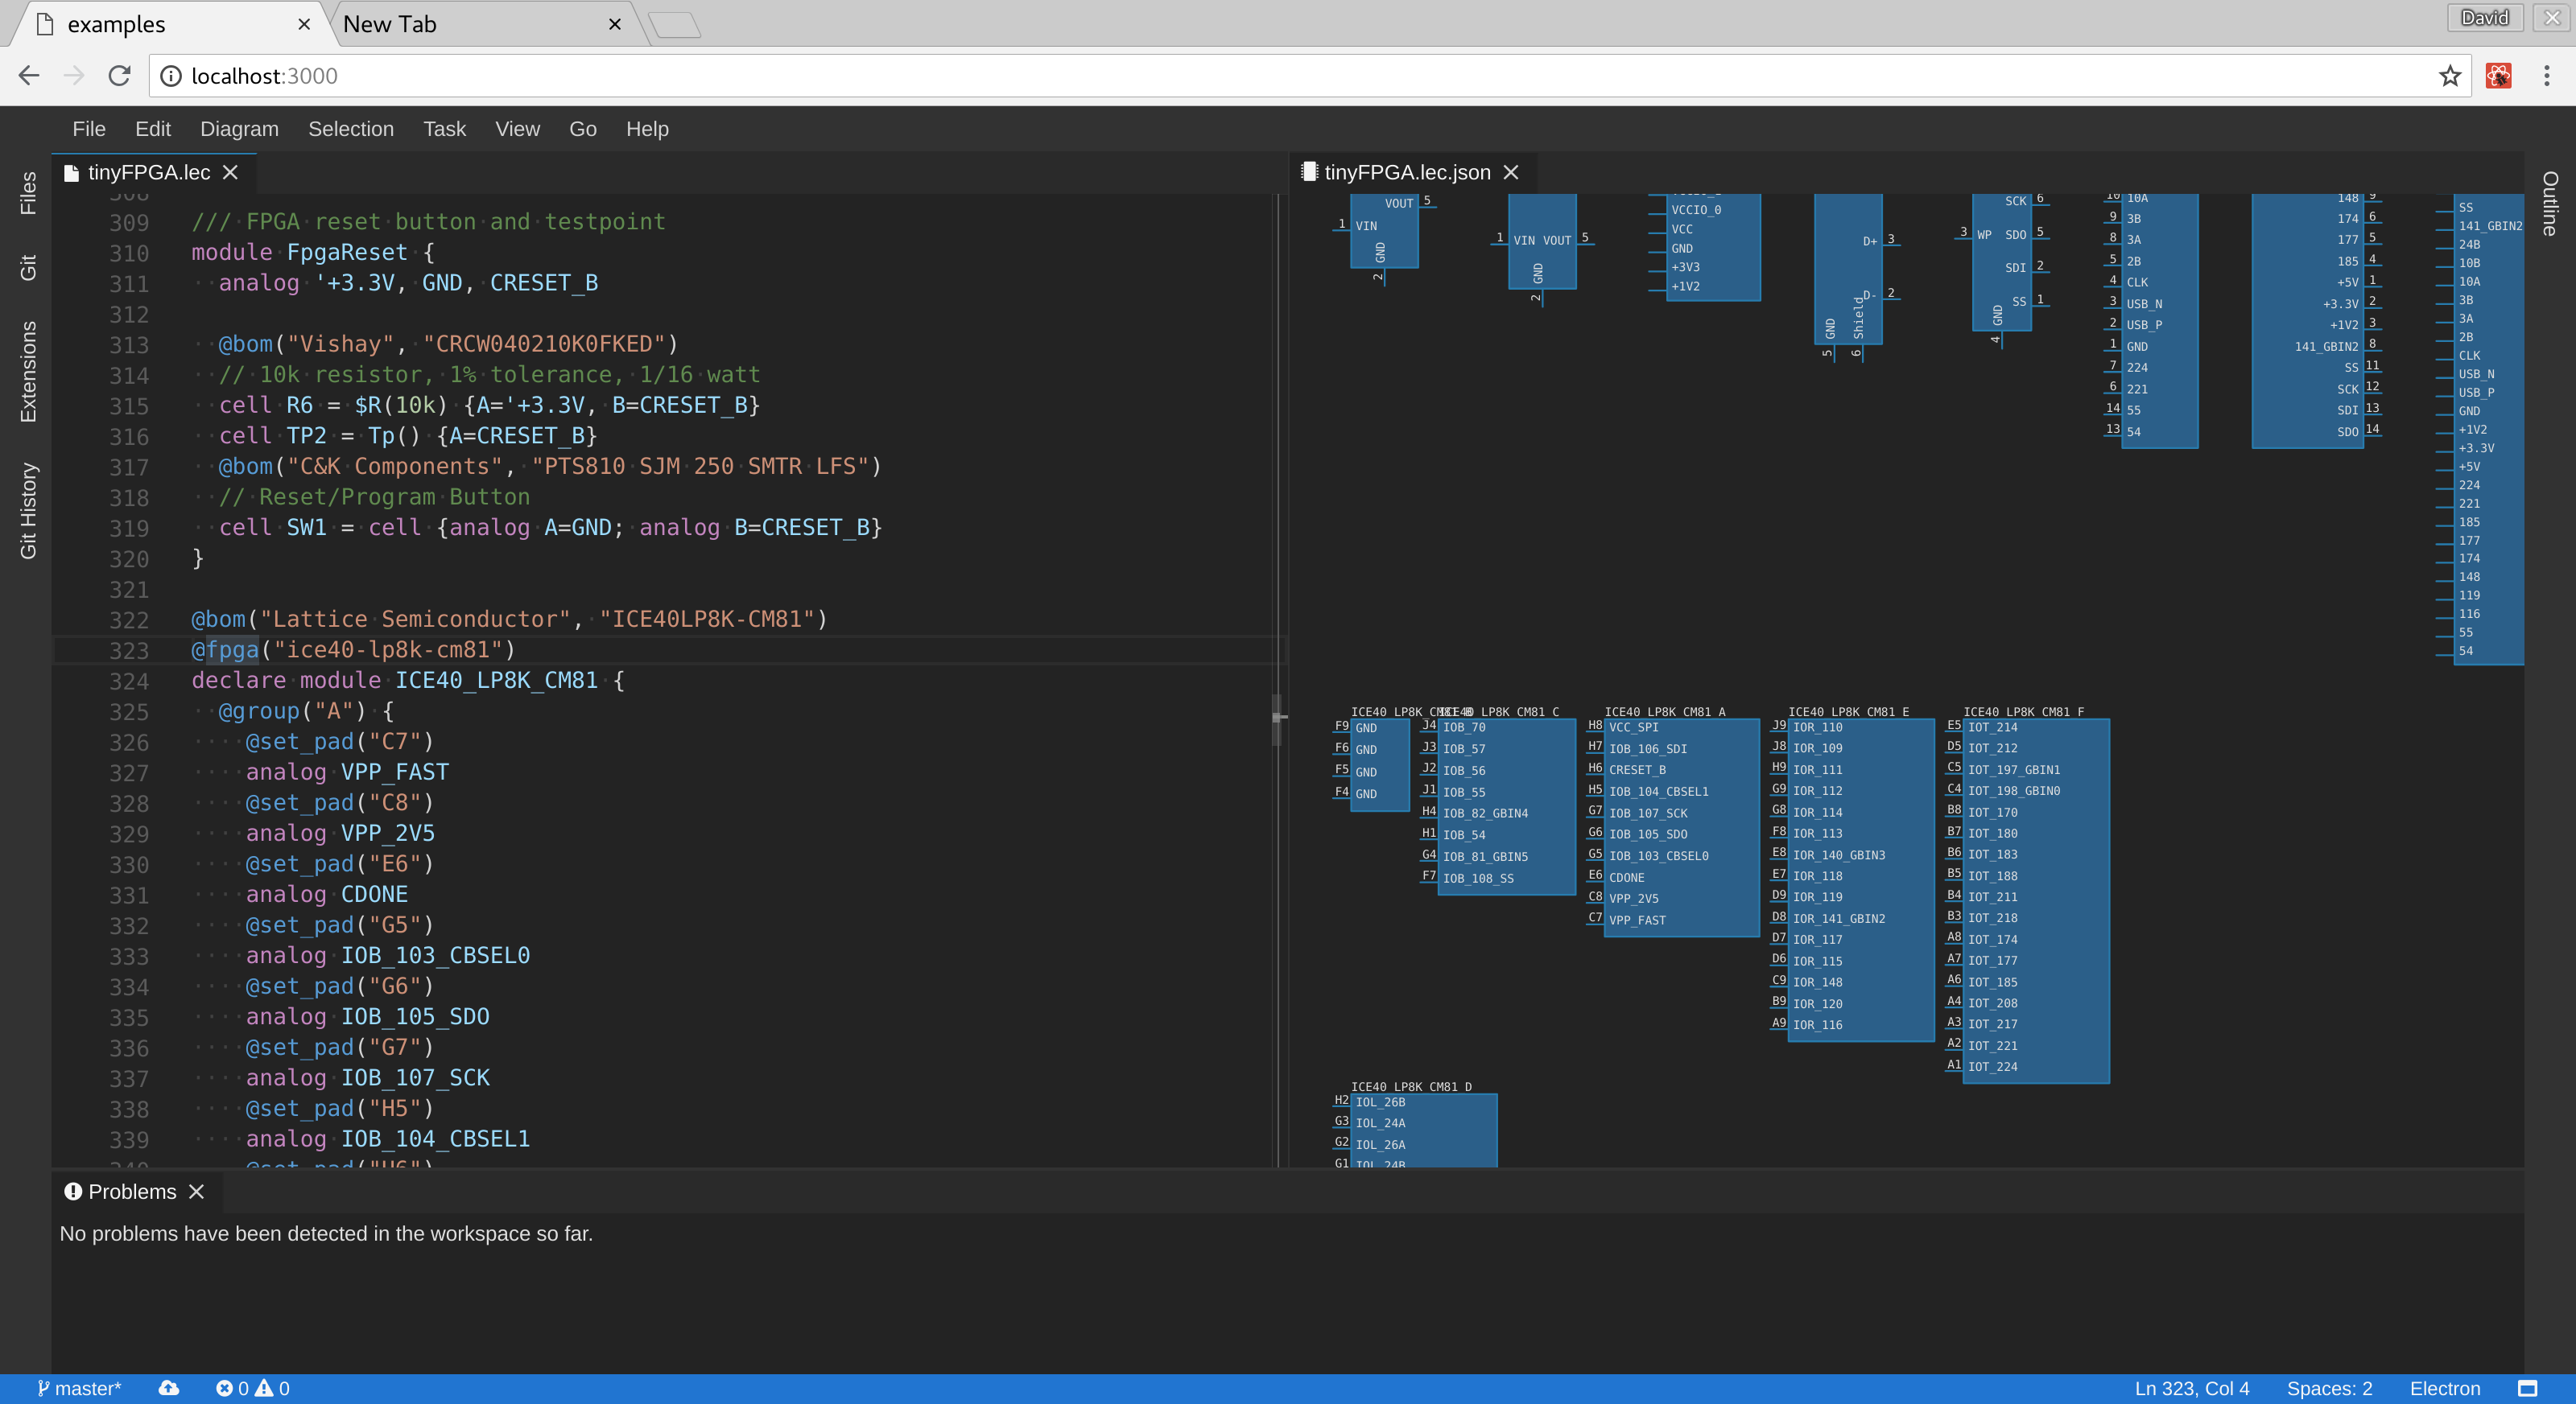Screen dimensions: 2576x1404
Task: Close the Problems panel
Action: [194, 1192]
